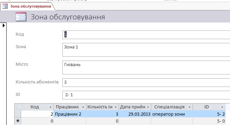This screenshot has height=125, width=230.
Task: Select the date cell 29.03.2013
Action: pos(135,114)
